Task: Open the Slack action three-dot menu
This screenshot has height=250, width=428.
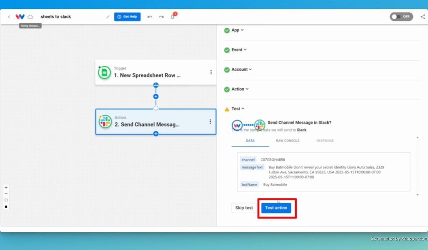Action: pyautogui.click(x=210, y=121)
